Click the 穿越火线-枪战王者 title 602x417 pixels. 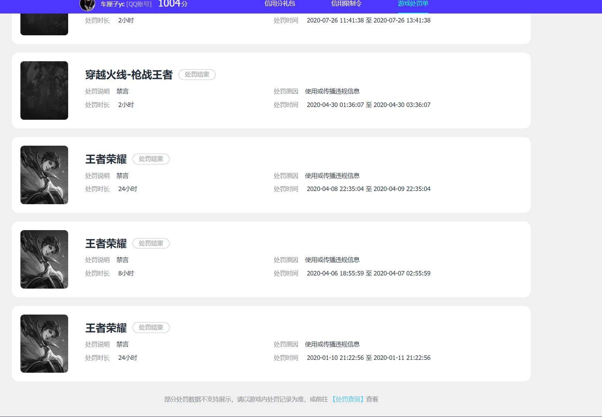[x=129, y=75]
